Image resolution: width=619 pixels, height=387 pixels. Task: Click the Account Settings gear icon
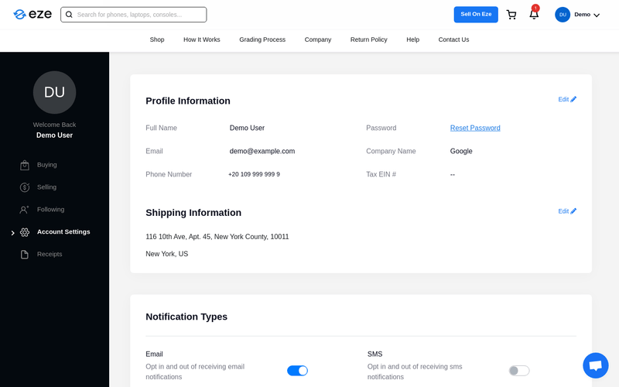pyautogui.click(x=25, y=232)
